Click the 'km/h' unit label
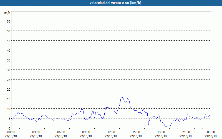This screenshot has height=139, width=222. (7, 13)
